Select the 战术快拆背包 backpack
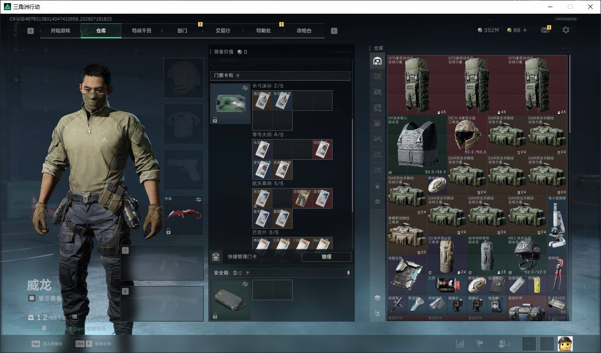Viewport: 601px width, 353px height. click(x=488, y=255)
